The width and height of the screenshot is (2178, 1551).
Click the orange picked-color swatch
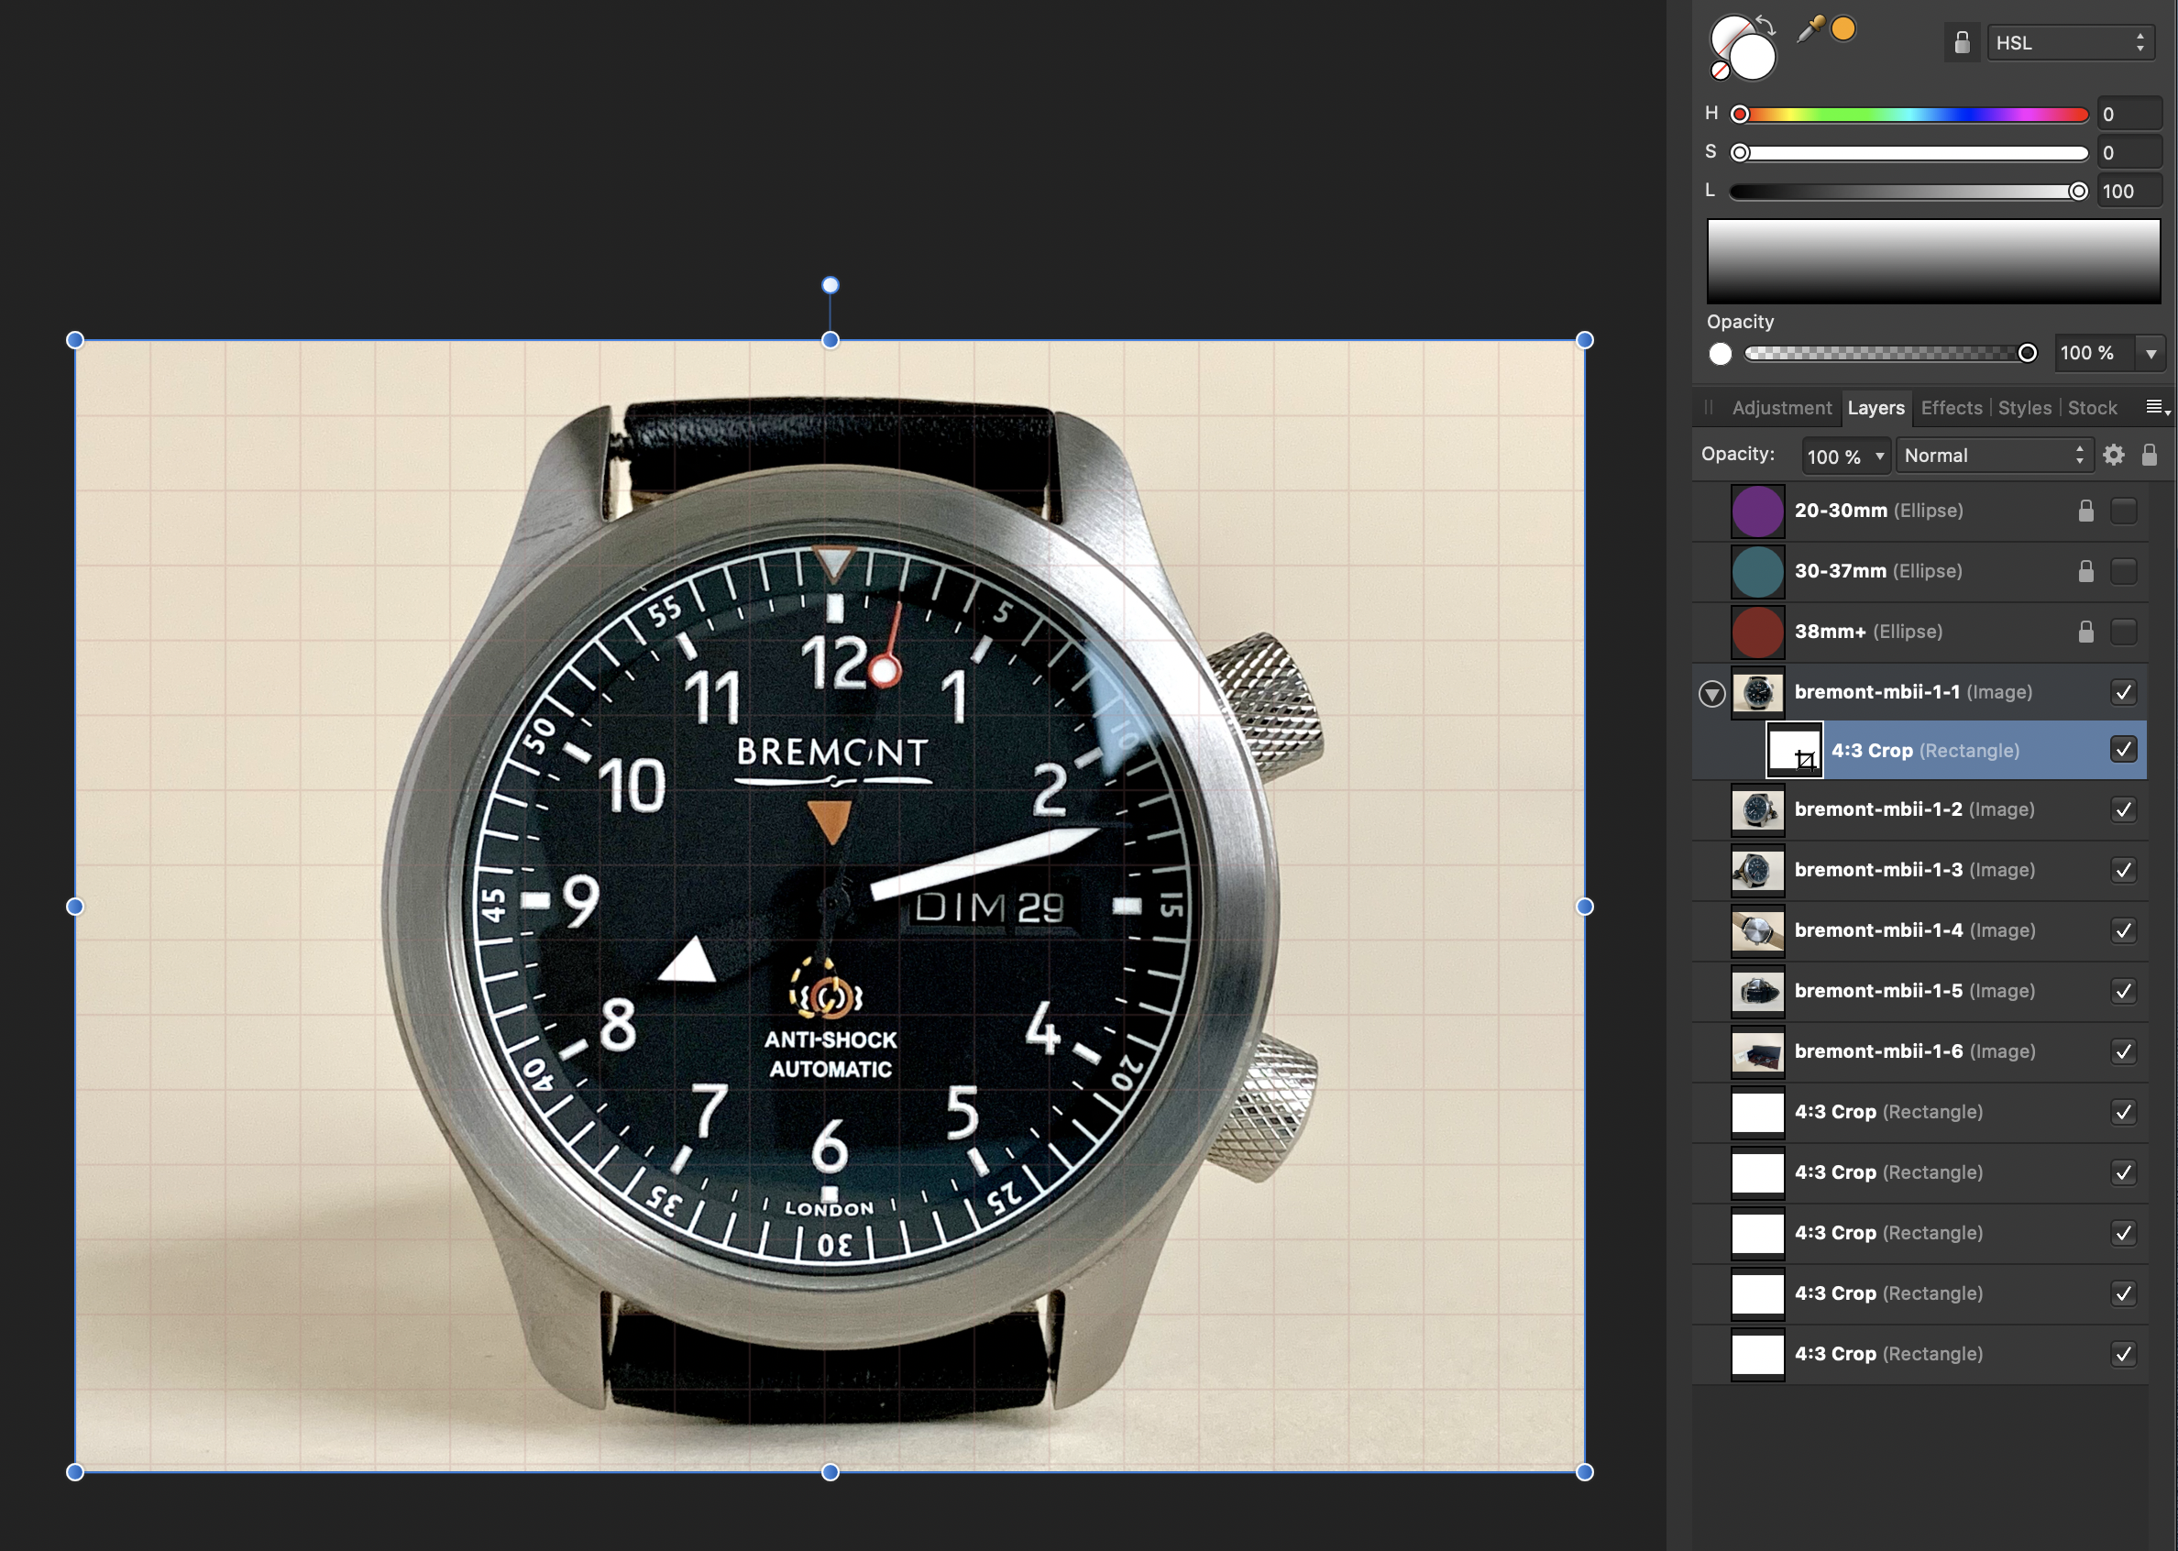(x=1843, y=29)
